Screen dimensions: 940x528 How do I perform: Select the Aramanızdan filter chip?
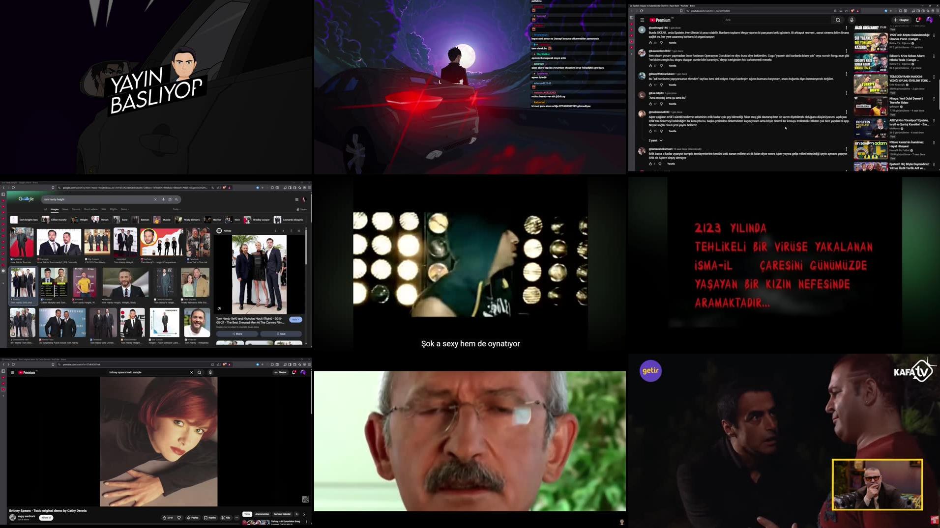[x=262, y=514]
